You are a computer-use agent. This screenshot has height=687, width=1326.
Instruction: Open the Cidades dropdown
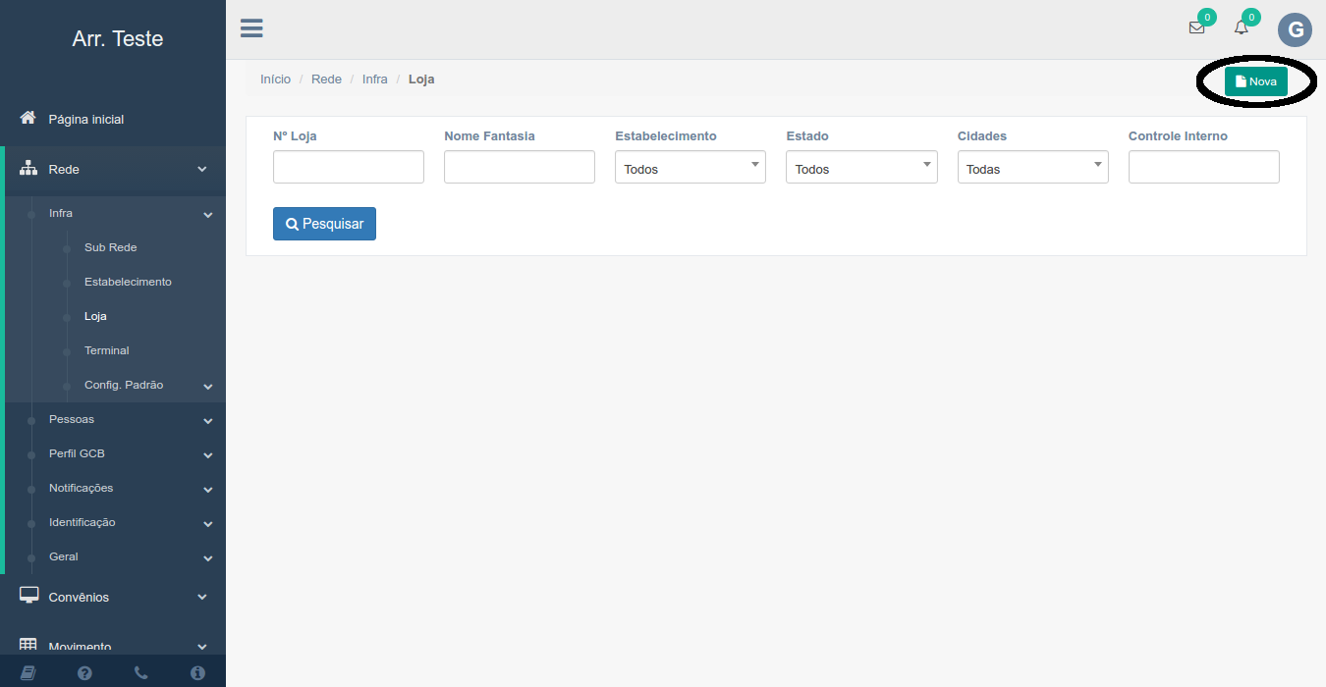click(1032, 168)
